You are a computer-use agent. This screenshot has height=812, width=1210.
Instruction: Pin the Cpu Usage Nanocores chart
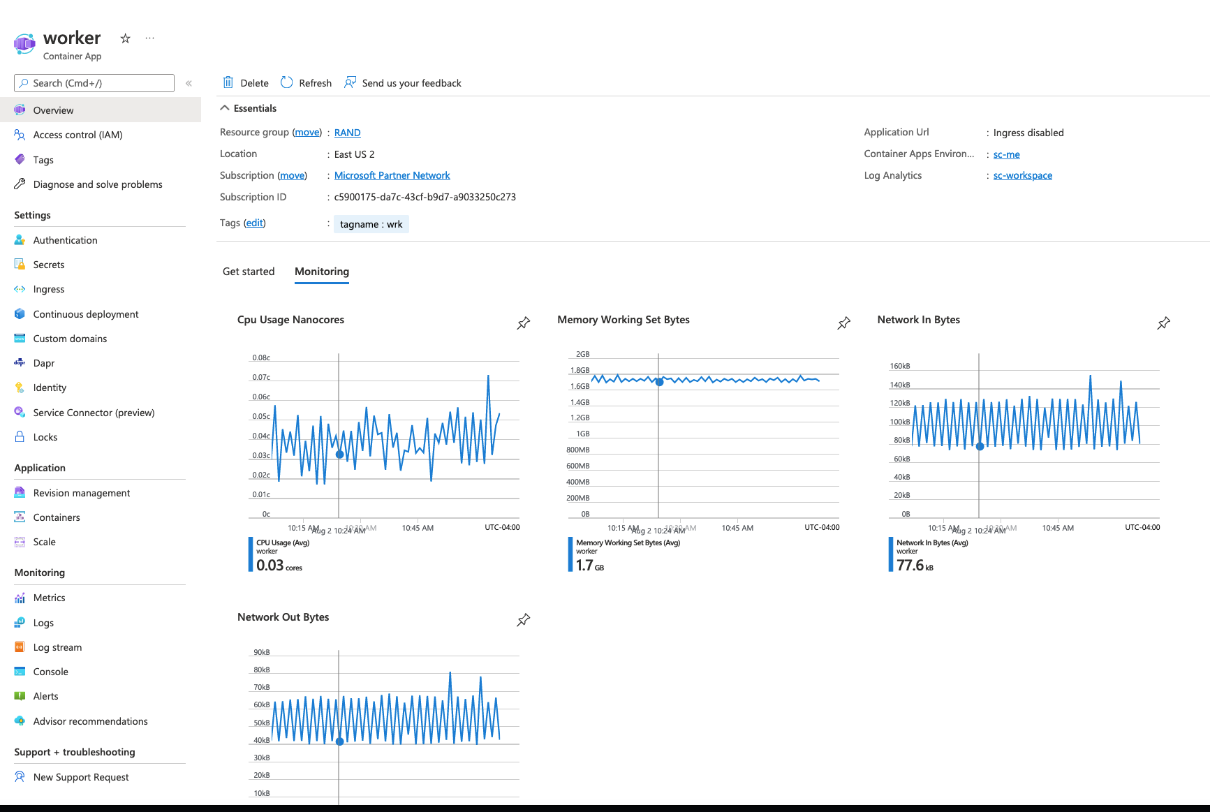pos(523,323)
